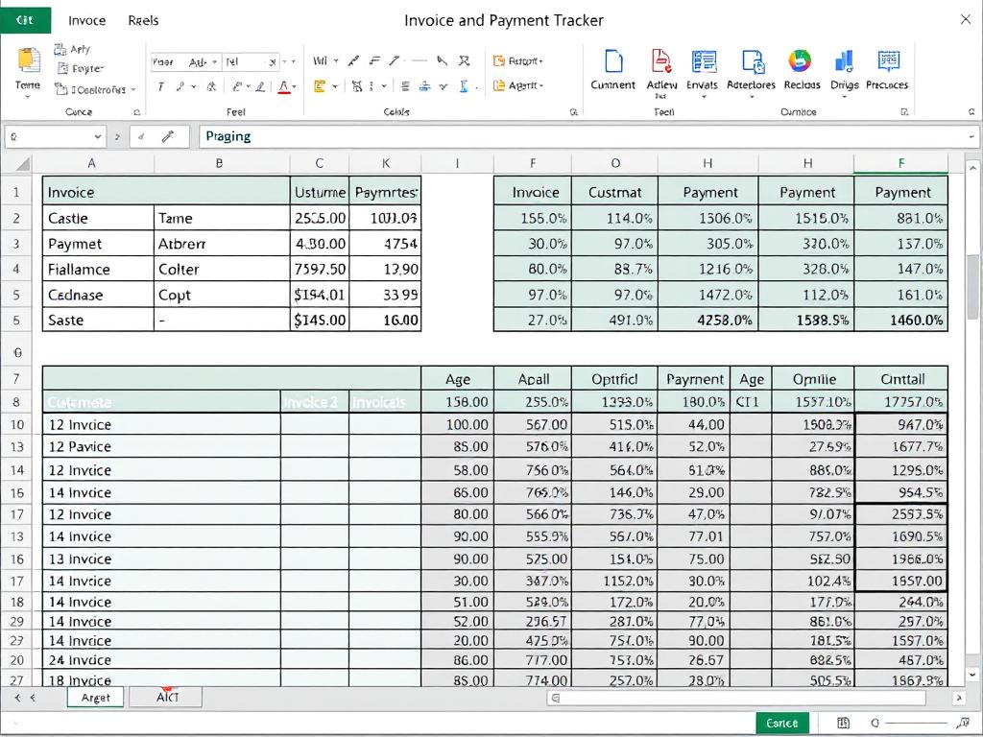Screen dimensions: 983x737
Task: Click the Apty command in the clipboard group
Action: pos(74,48)
